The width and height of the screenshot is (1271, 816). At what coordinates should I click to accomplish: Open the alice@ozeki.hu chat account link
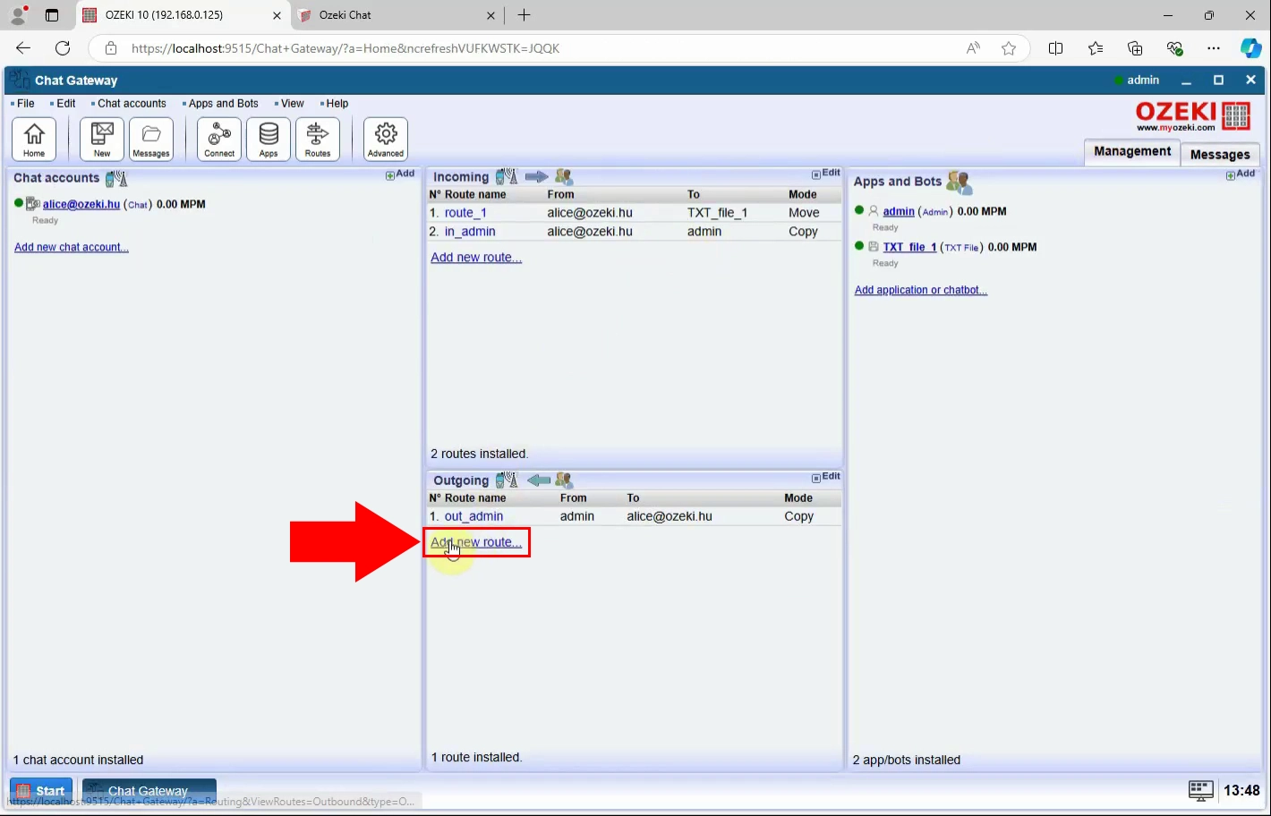coord(81,204)
